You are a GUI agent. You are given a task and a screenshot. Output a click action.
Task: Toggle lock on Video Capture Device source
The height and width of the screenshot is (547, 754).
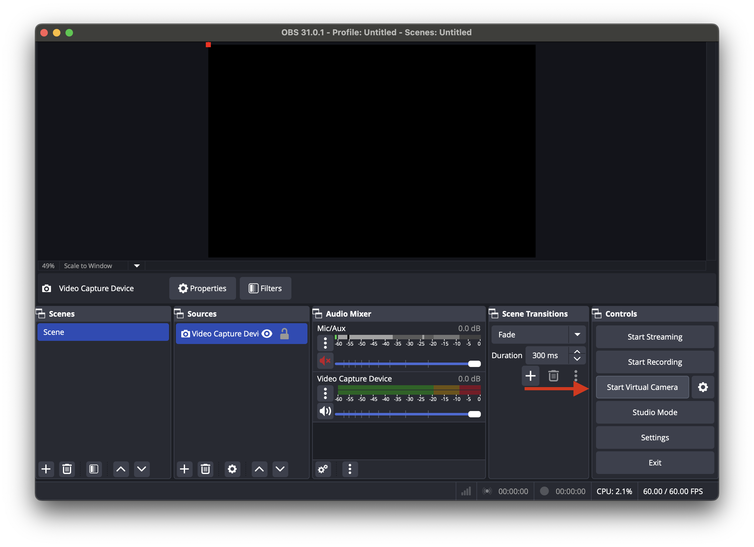tap(284, 334)
